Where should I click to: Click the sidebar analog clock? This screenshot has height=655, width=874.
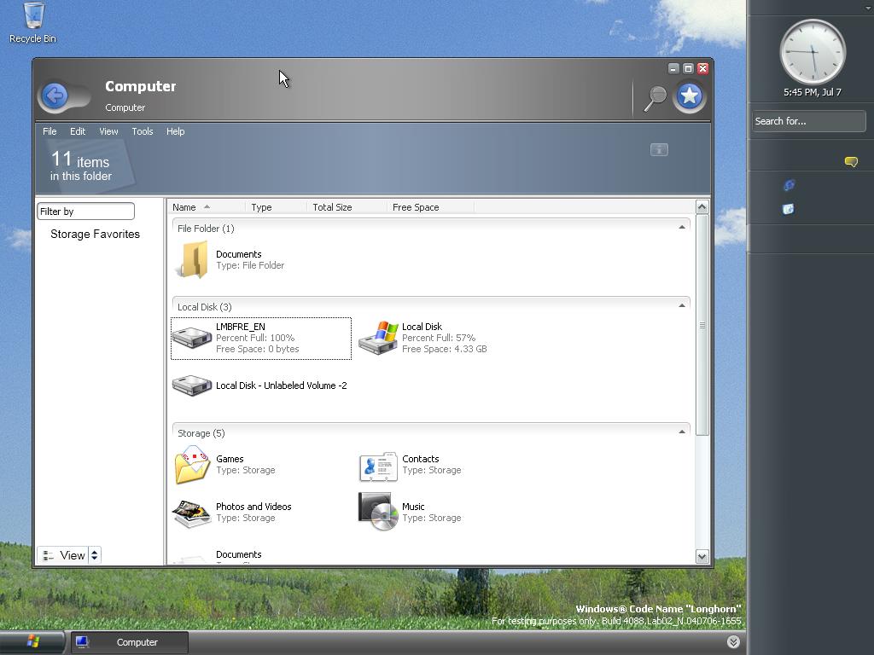[813, 53]
